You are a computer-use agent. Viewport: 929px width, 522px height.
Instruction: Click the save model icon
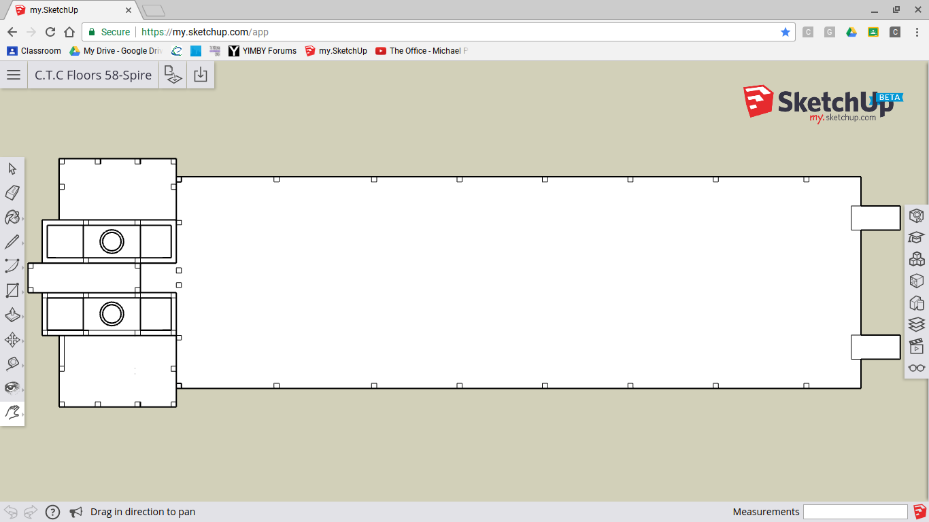[173, 75]
